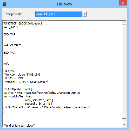Open the Compatibility dropdown arrow
This screenshot has width=129, height=130.
pos(85,14)
